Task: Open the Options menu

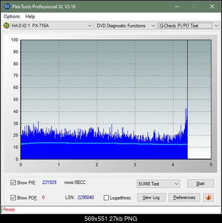Action: 12,17
